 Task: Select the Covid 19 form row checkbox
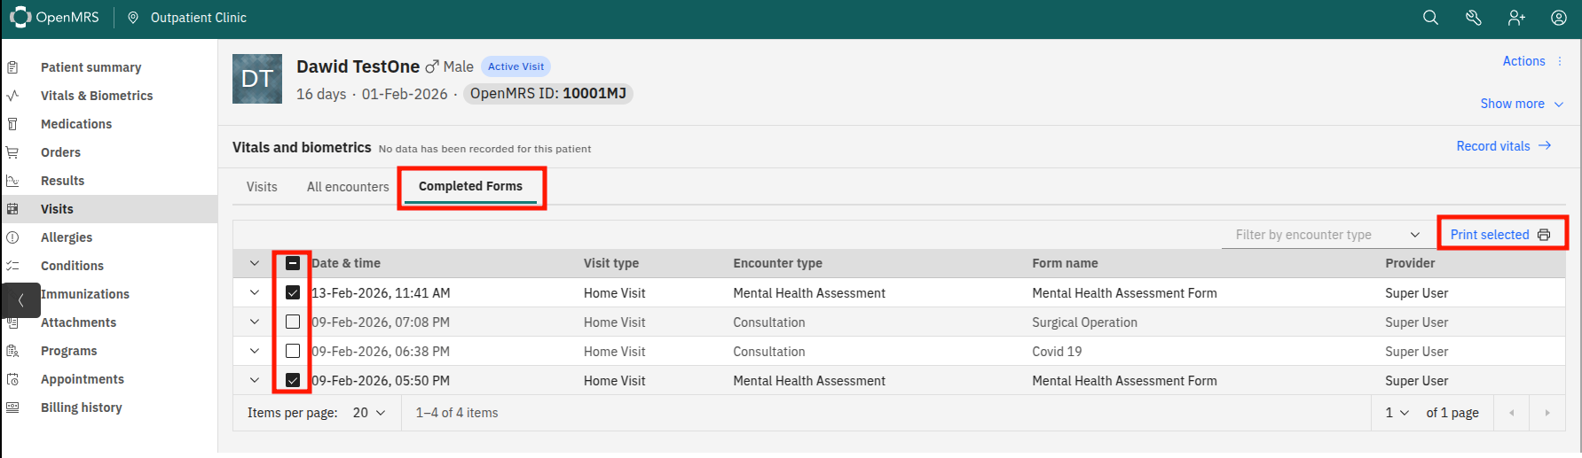point(293,351)
